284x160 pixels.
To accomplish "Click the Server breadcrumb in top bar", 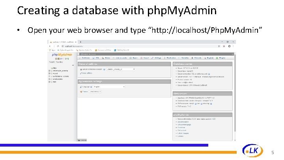I will coord(88,54).
